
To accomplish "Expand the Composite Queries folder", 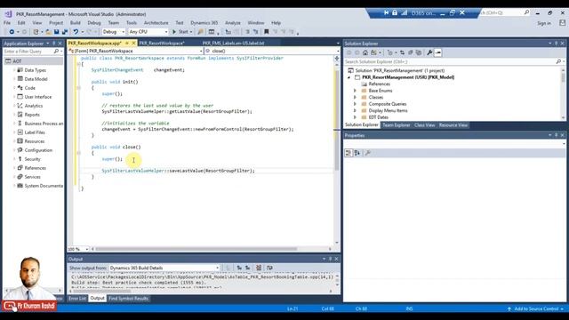I will point(356,104).
